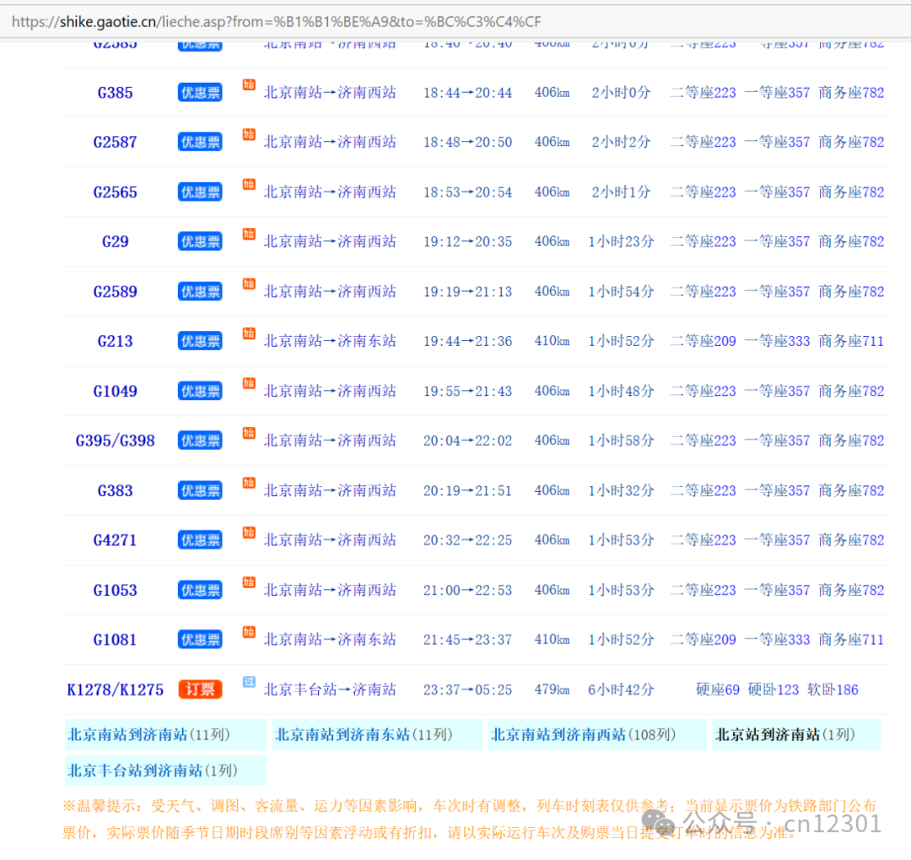
Task: Click origin-station 始 icon on G2589 row
Action: pyautogui.click(x=249, y=284)
